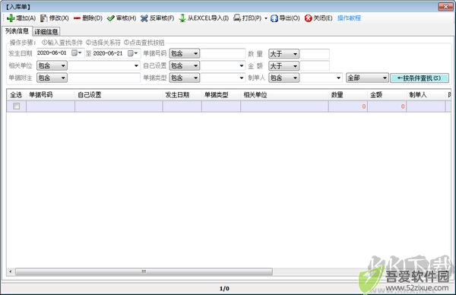
Task: Tick the checkbox in the first table row
Action: (x=16, y=106)
